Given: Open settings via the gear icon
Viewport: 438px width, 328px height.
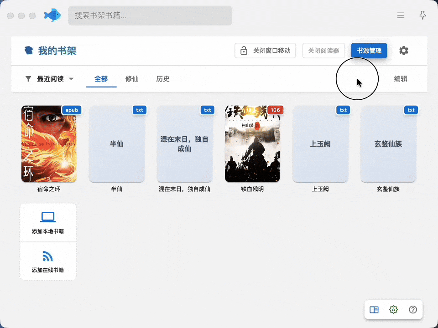Looking at the screenshot, I should [403, 51].
